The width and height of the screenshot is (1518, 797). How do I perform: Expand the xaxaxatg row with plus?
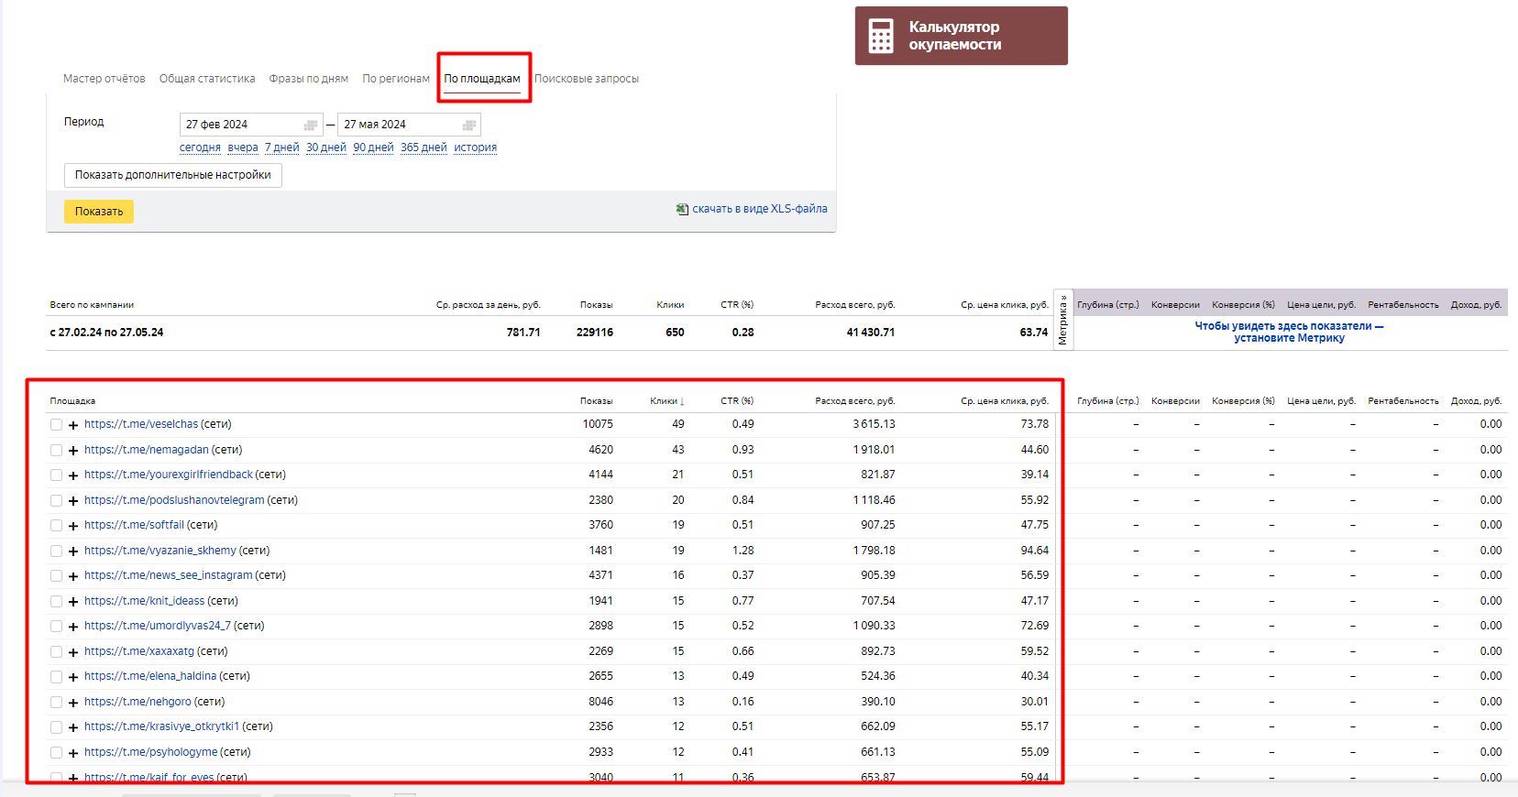coord(73,651)
